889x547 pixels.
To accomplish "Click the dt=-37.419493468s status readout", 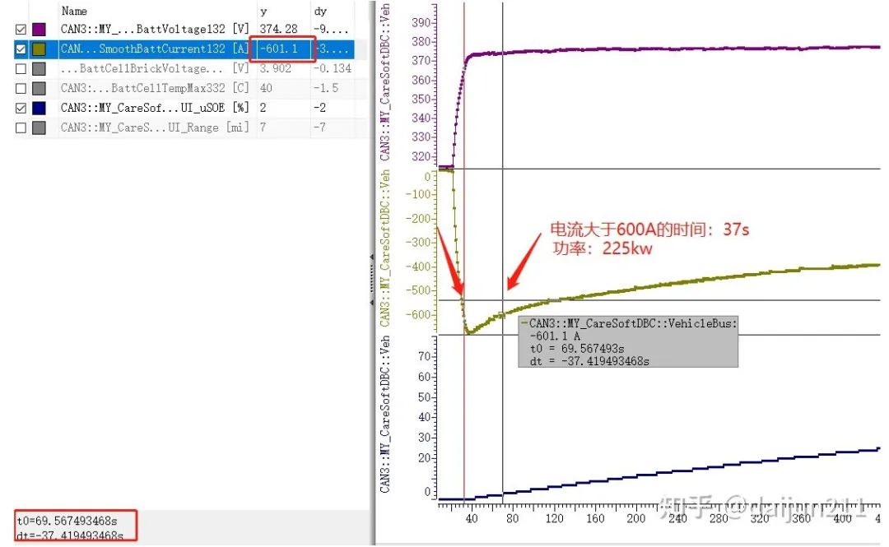I will [x=69, y=535].
